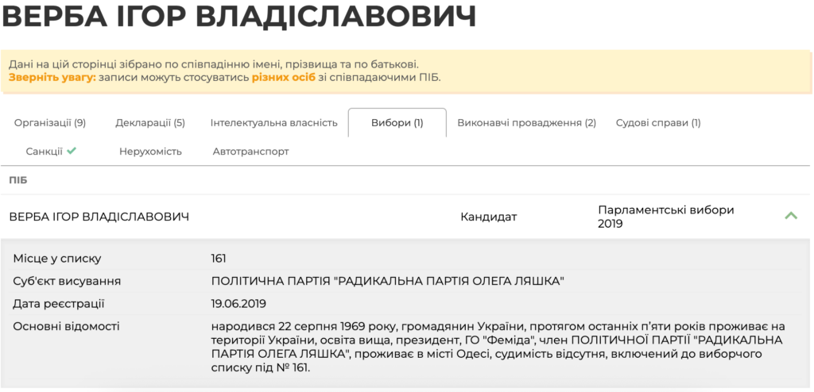
Task: Switch to the Декларації (5) tab
Action: pyautogui.click(x=150, y=123)
